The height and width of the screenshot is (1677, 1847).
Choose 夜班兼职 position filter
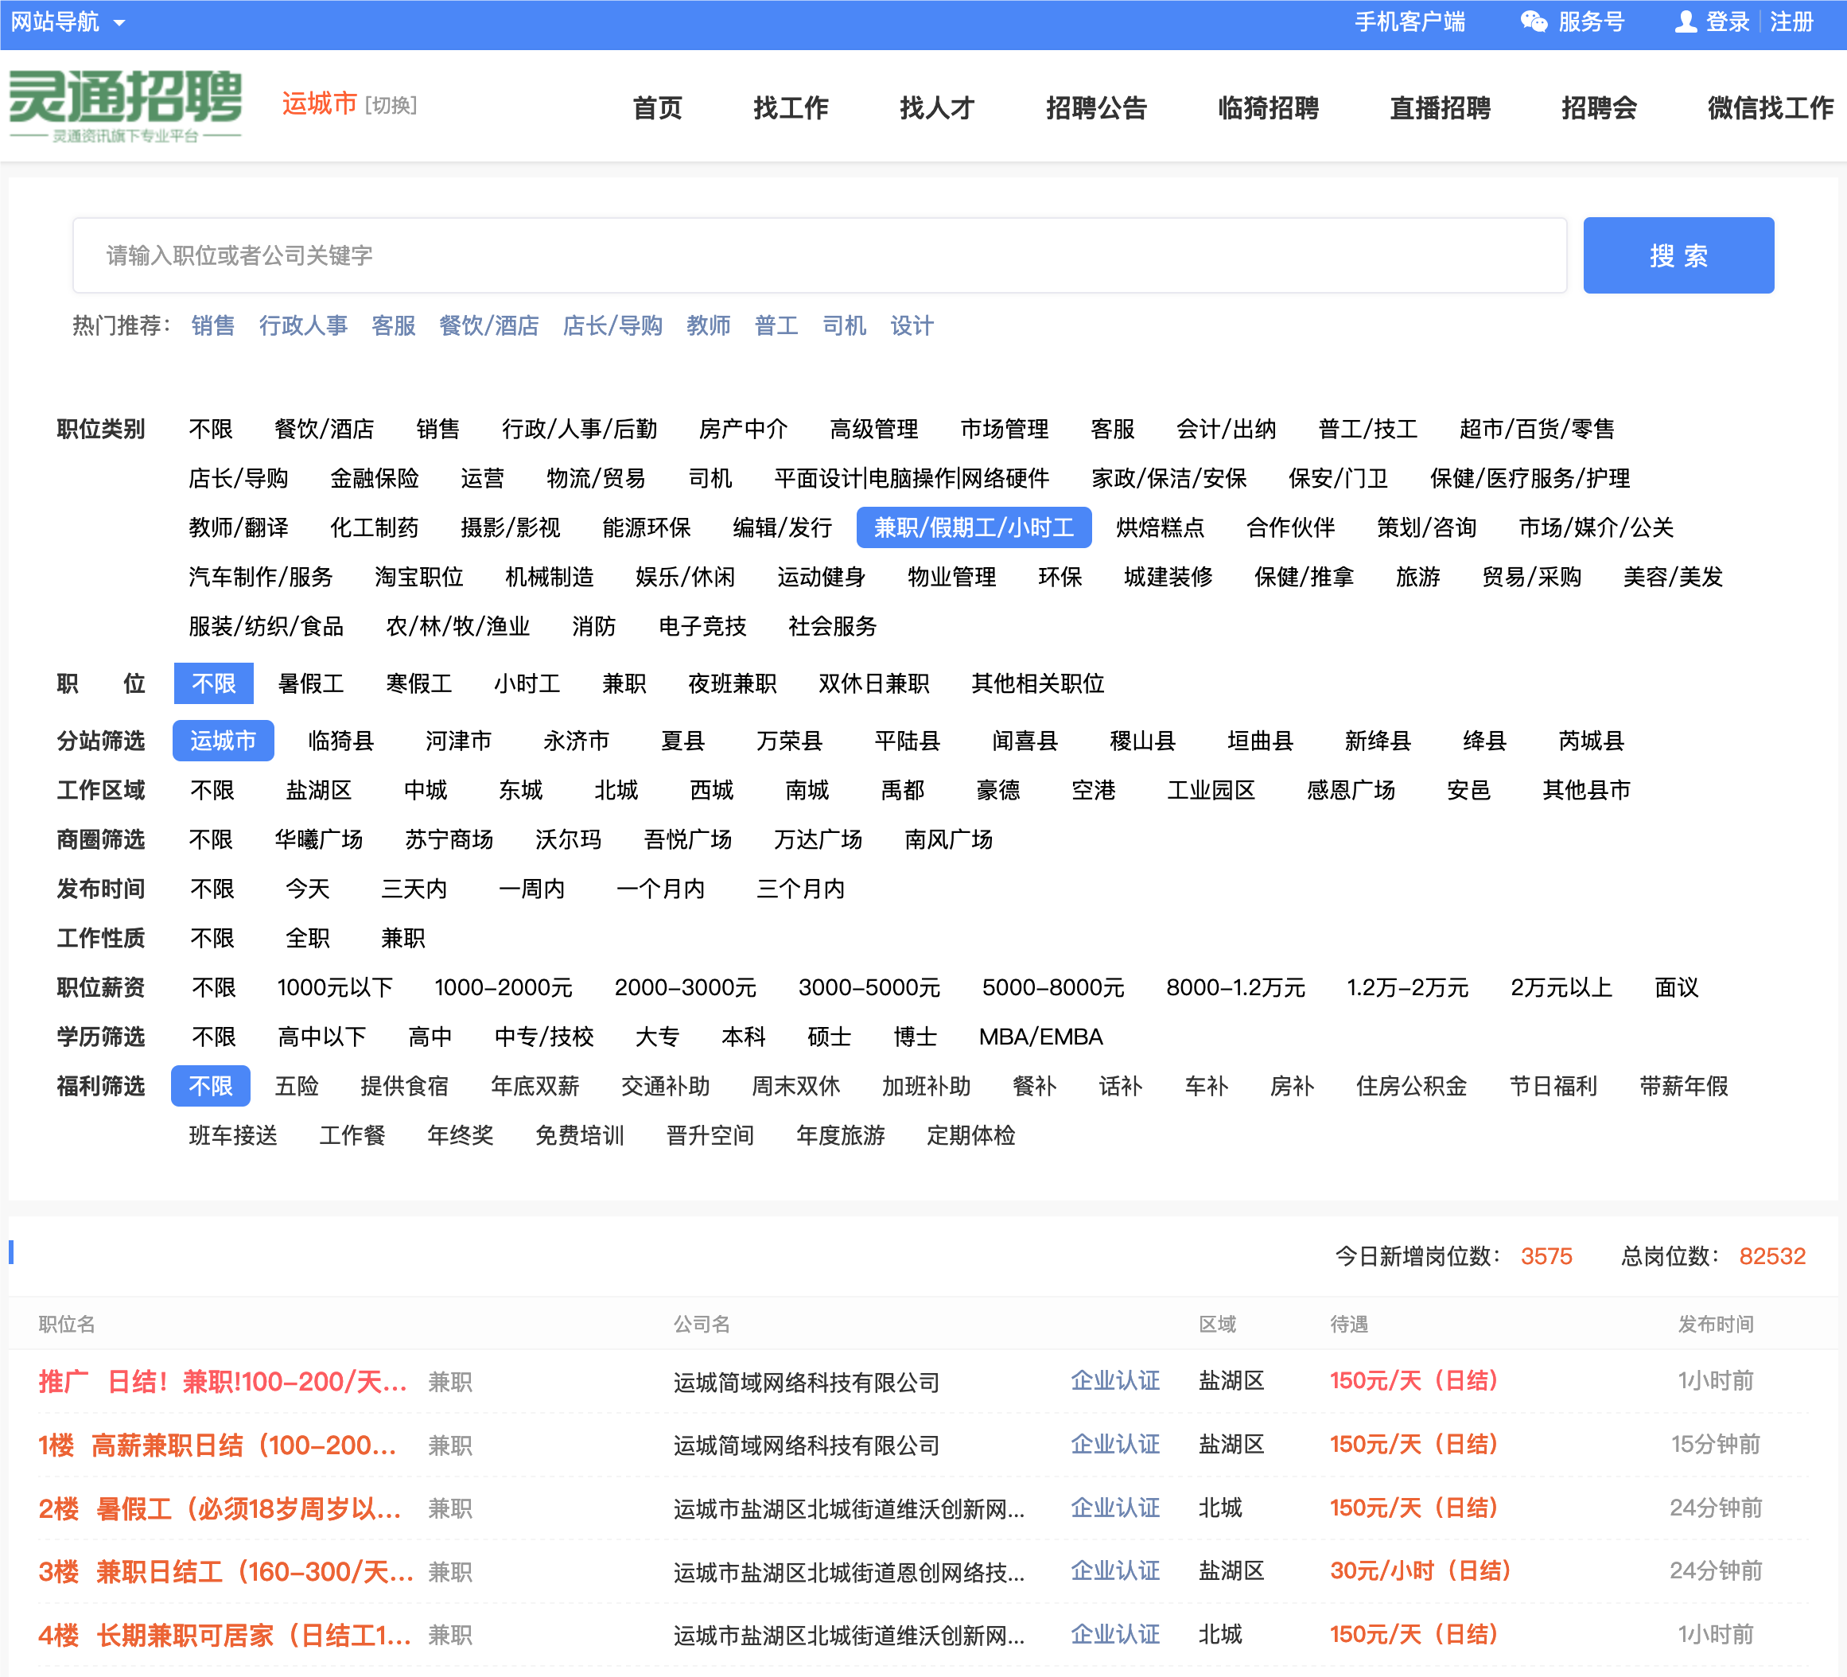click(x=732, y=683)
